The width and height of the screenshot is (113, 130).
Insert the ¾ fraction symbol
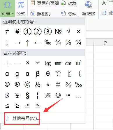[x=58, y=42]
